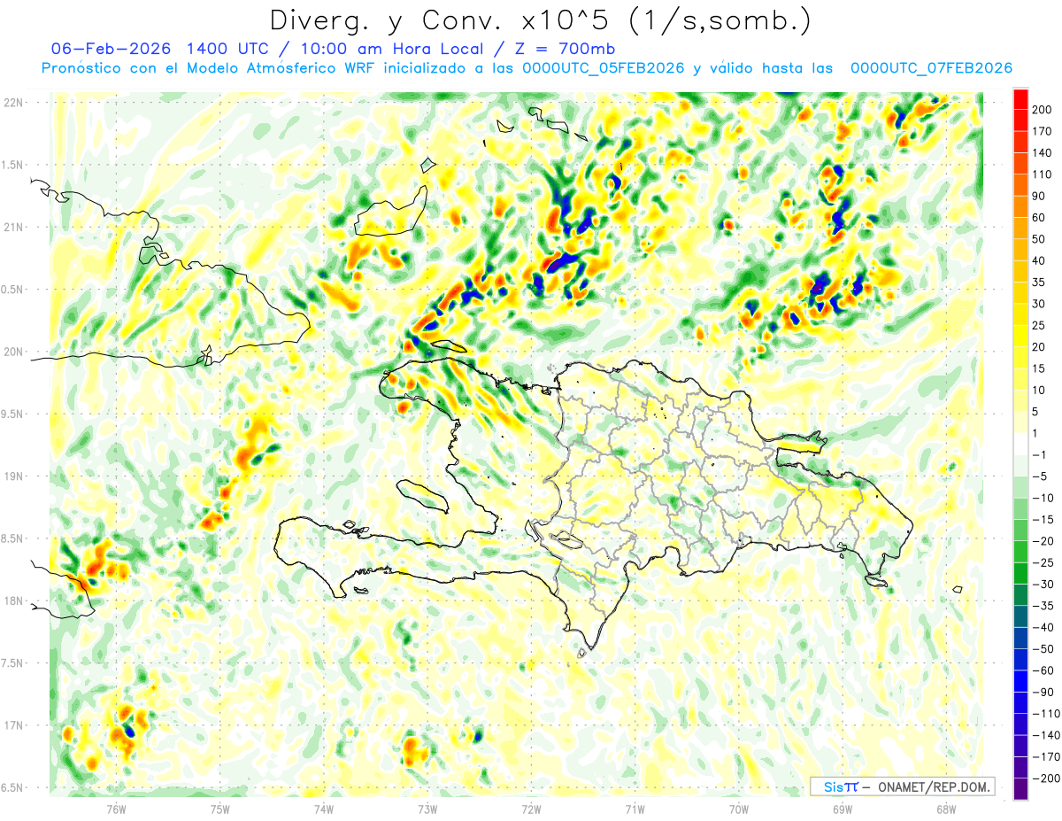1062x821 pixels.
Task: Click the '19N' latitude label
Action: point(13,476)
